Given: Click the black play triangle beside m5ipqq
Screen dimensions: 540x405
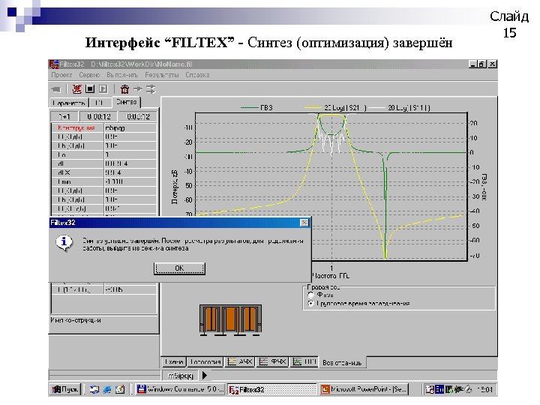Looking at the screenshot, I should pyautogui.click(x=205, y=375).
